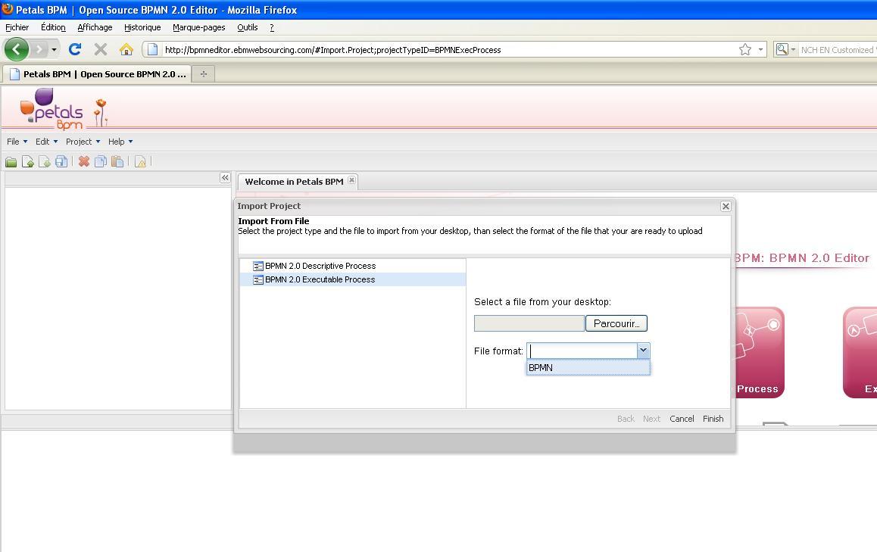Open Firefox Marque-pages menu
This screenshot has width=877, height=552.
[x=198, y=27]
